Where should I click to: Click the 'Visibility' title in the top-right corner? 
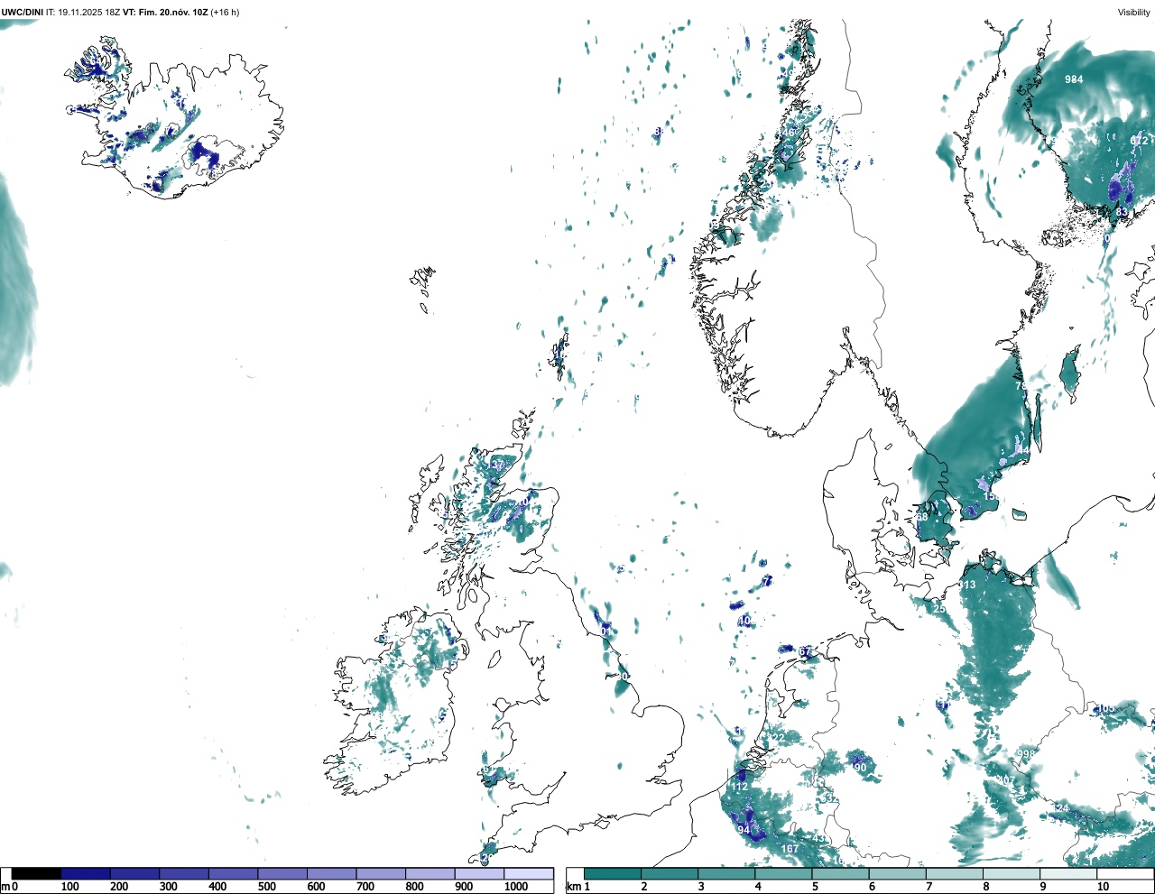point(1133,13)
